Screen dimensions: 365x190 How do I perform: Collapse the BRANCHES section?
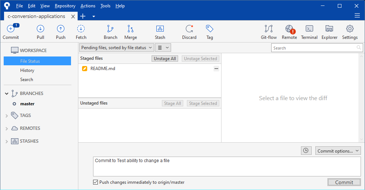point(7,94)
